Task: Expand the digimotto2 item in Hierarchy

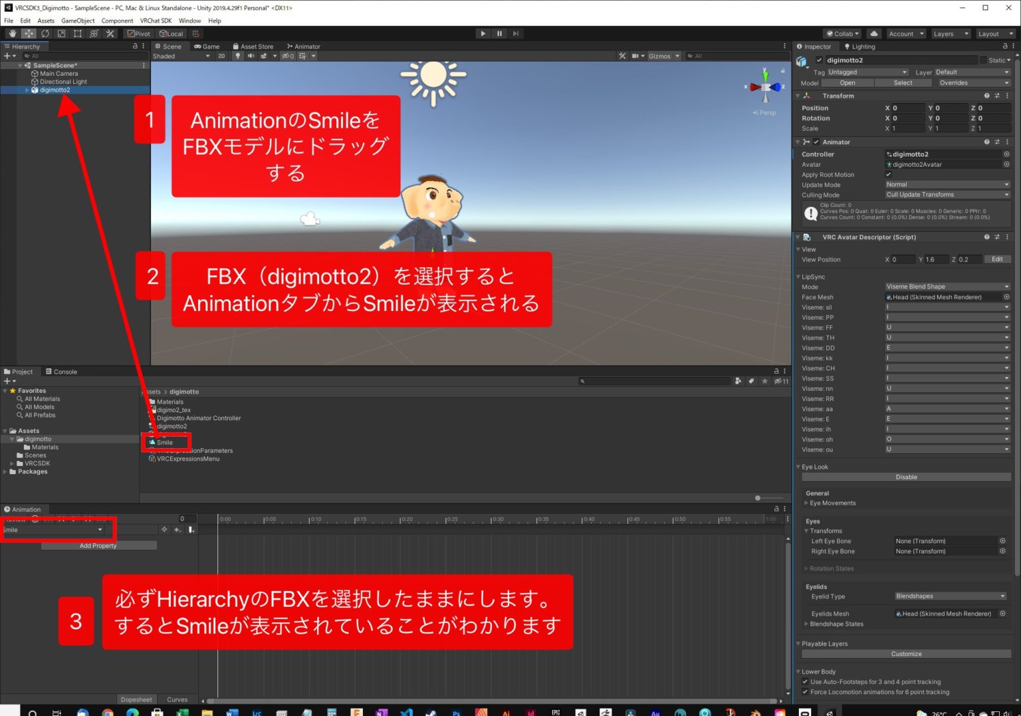Action: point(27,90)
